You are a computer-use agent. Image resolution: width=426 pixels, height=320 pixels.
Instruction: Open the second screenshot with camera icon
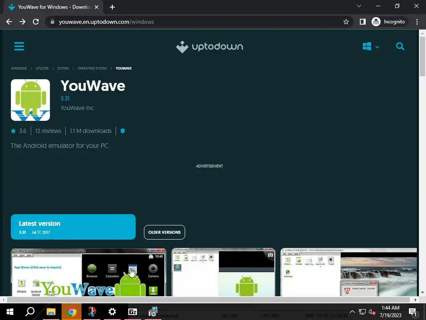click(223, 272)
